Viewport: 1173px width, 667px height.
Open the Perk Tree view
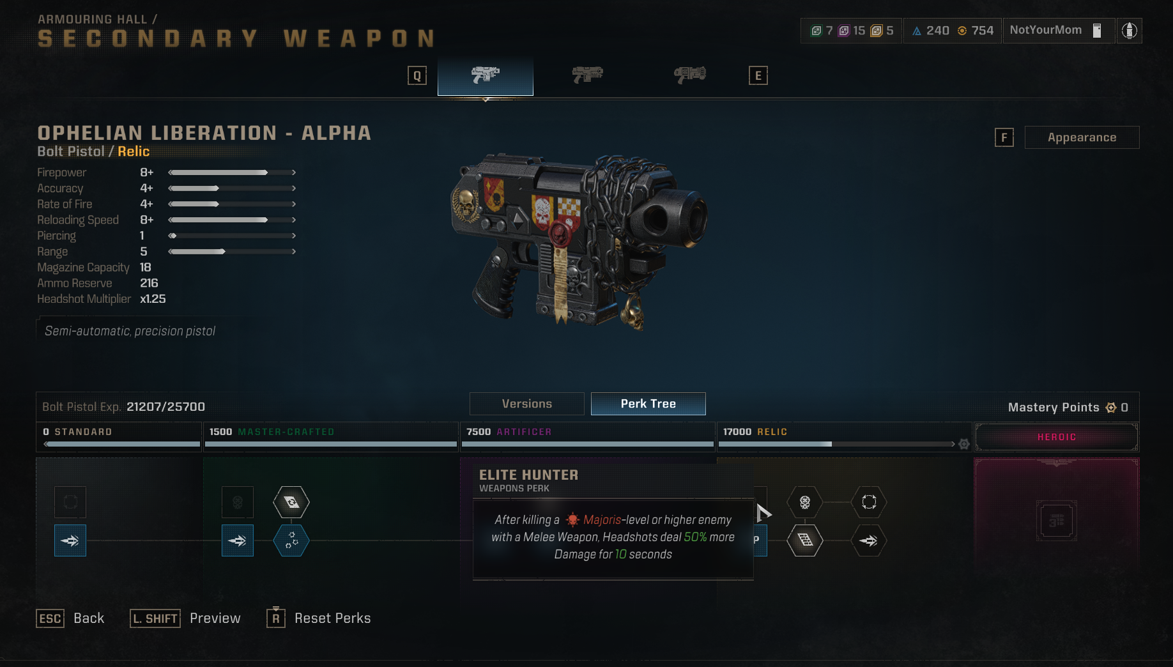click(x=648, y=404)
